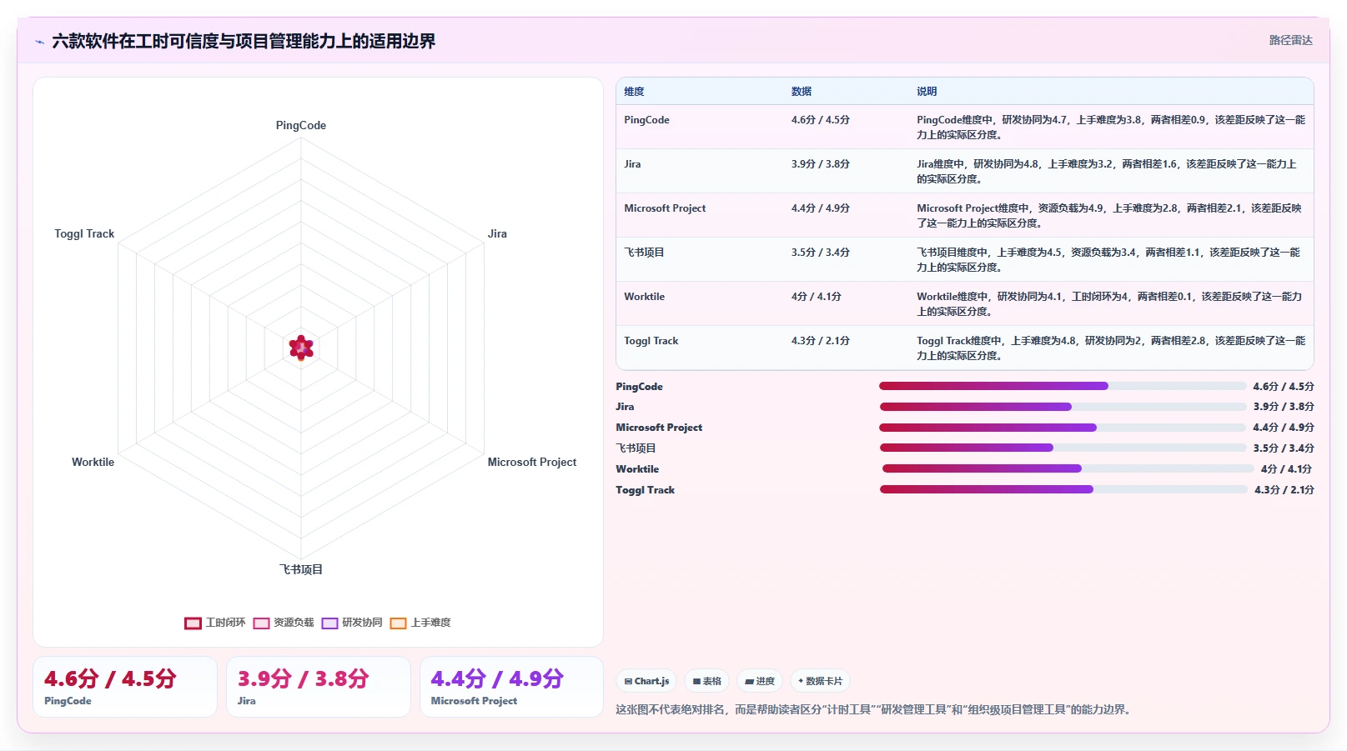The width and height of the screenshot is (1347, 751).
Task: Click the 维度 table column header
Action: (x=634, y=92)
